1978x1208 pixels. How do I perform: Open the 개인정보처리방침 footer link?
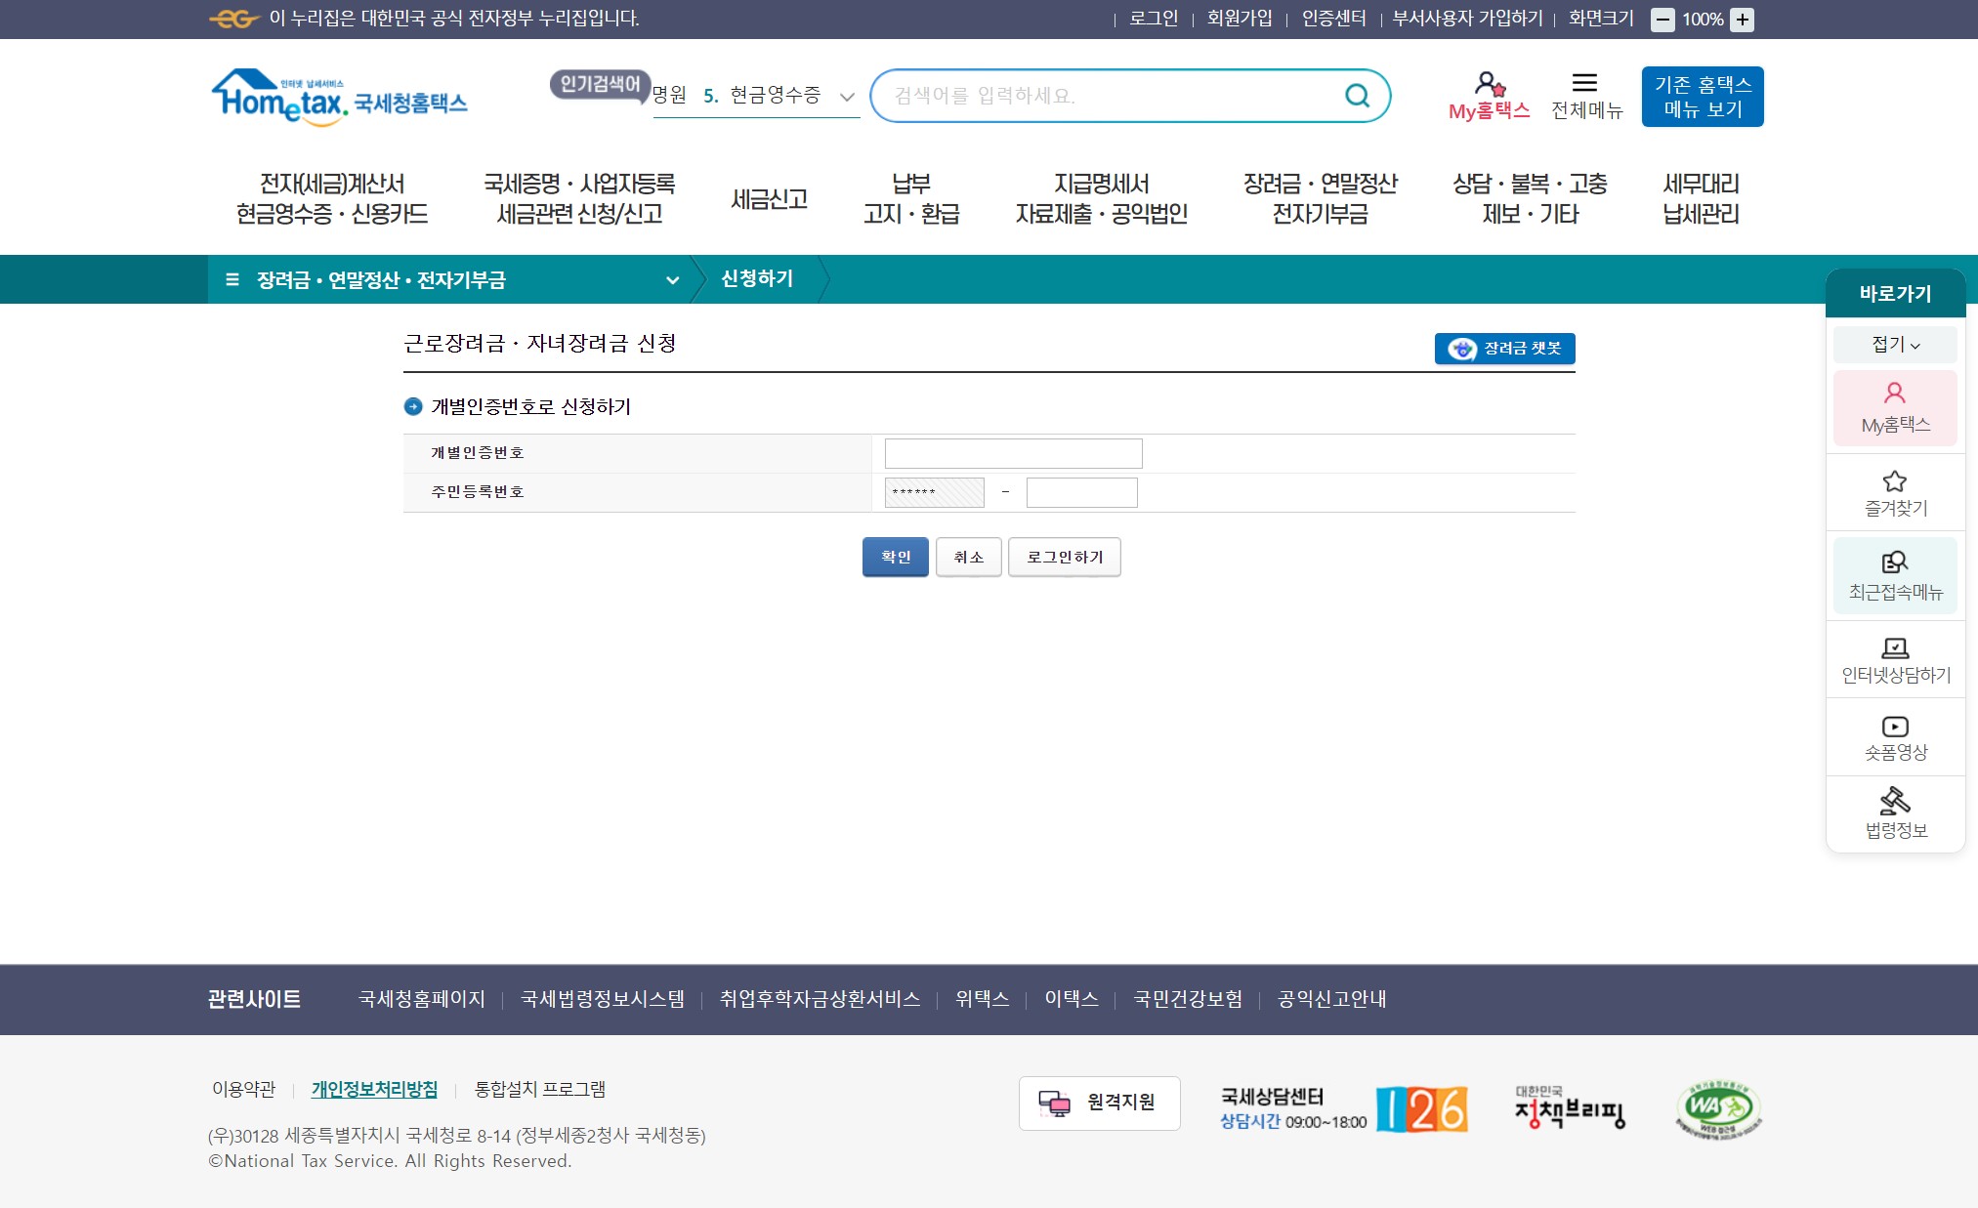coord(374,1089)
